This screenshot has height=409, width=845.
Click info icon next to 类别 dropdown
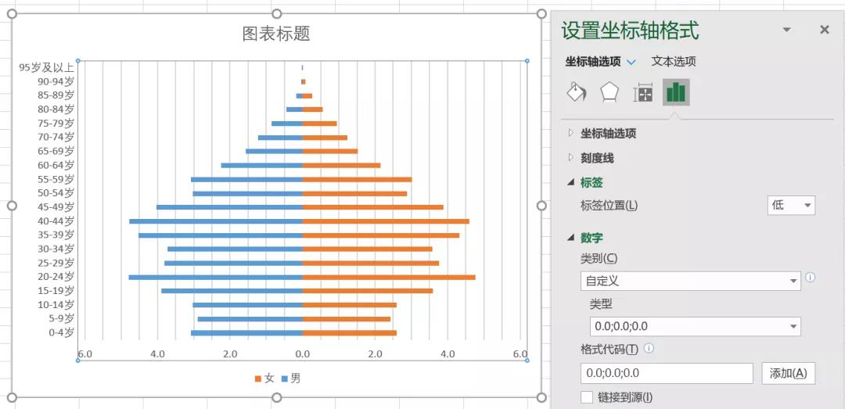click(810, 278)
